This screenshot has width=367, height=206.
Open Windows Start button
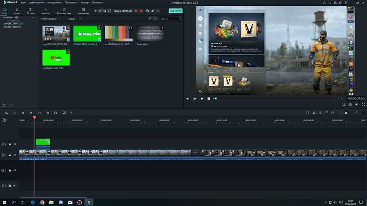click(4, 202)
